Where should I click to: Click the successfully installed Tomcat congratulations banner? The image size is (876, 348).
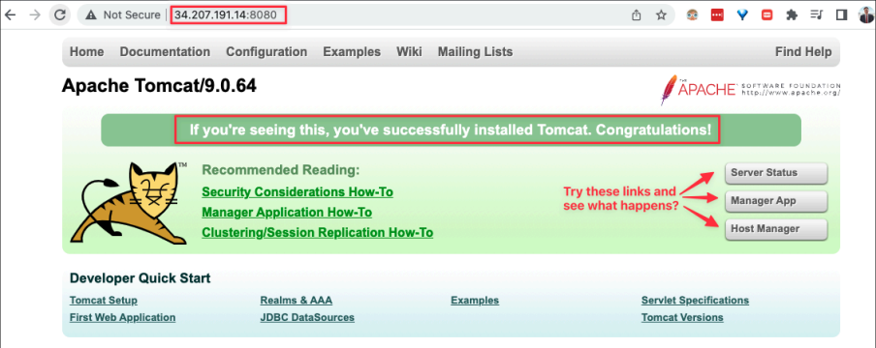click(451, 130)
